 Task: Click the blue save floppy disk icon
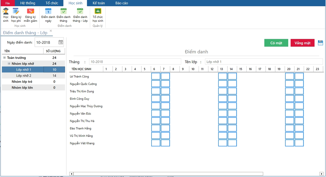320,43
